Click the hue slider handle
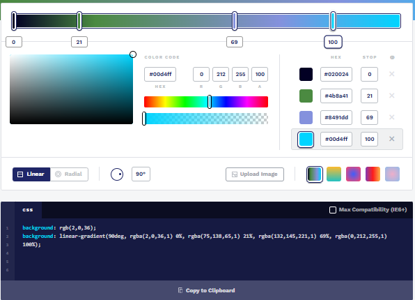The width and height of the screenshot is (415, 300). (210, 102)
